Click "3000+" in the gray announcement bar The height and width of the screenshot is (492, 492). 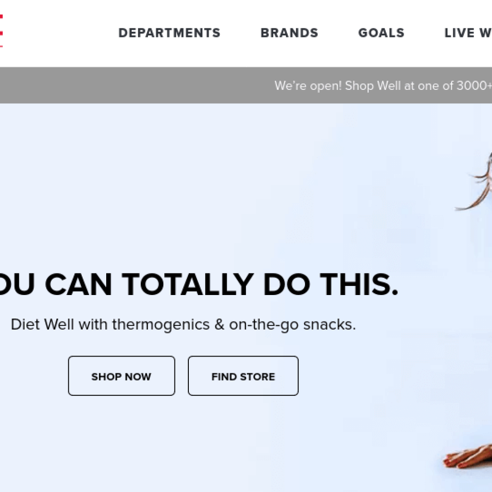(474, 86)
